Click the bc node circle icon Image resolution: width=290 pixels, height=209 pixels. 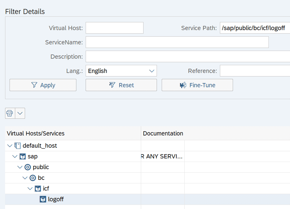[33, 178]
